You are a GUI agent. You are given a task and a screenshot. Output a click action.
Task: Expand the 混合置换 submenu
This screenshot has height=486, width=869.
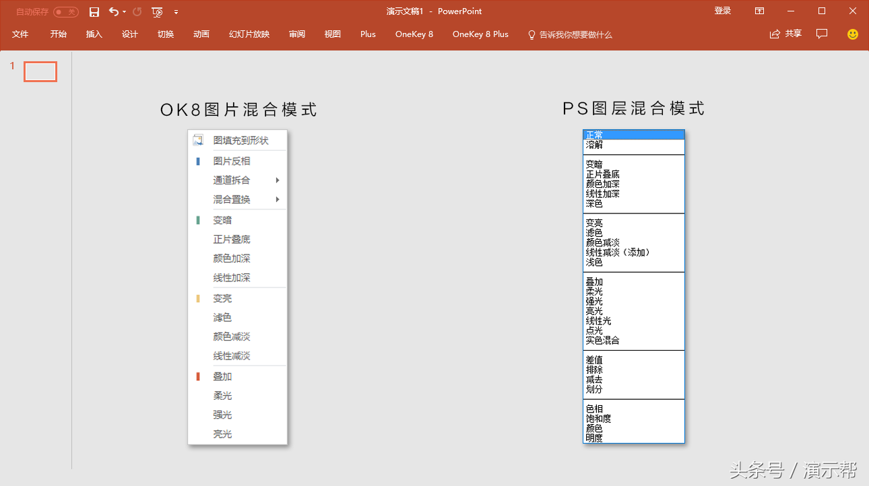pyautogui.click(x=238, y=199)
